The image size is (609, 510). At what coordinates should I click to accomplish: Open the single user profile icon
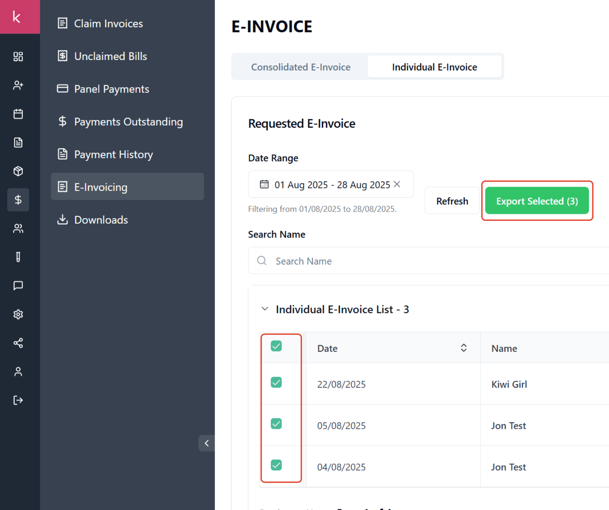[18, 372]
